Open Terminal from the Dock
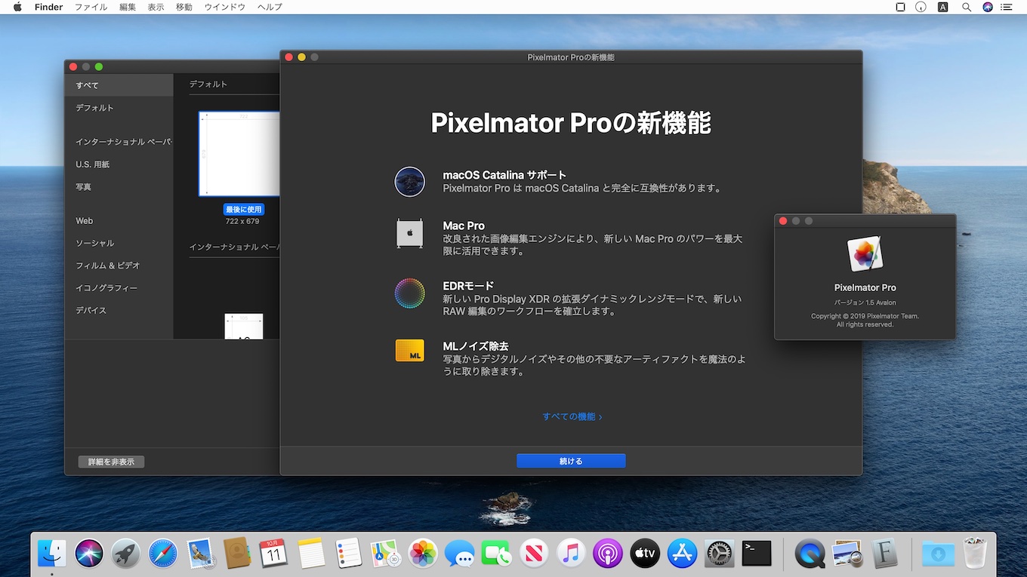This screenshot has height=577, width=1027. pos(756,554)
